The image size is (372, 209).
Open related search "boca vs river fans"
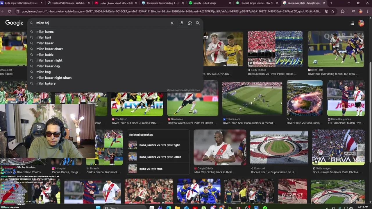[158, 169]
